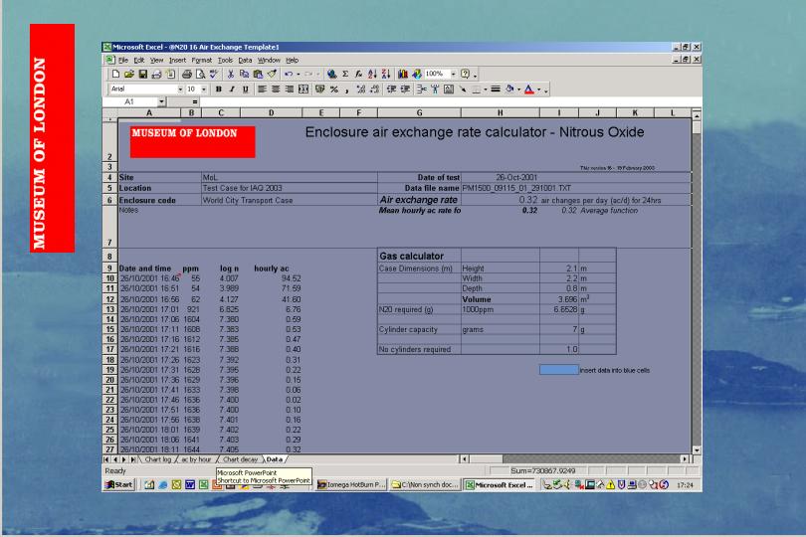Center cell text horizontally

click(x=276, y=89)
